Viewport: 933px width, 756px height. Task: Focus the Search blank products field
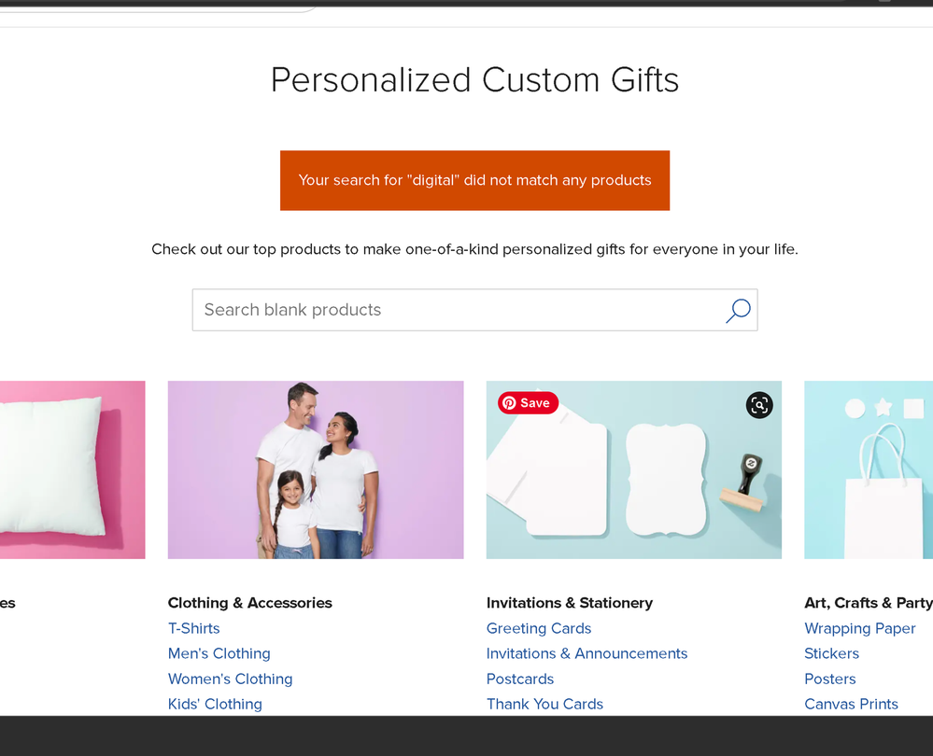(474, 310)
